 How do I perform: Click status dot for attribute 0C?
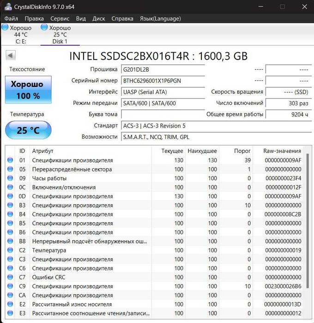point(10,187)
